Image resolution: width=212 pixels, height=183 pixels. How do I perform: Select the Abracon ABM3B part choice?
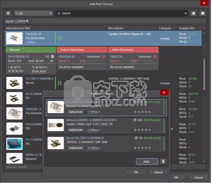tap(106, 126)
